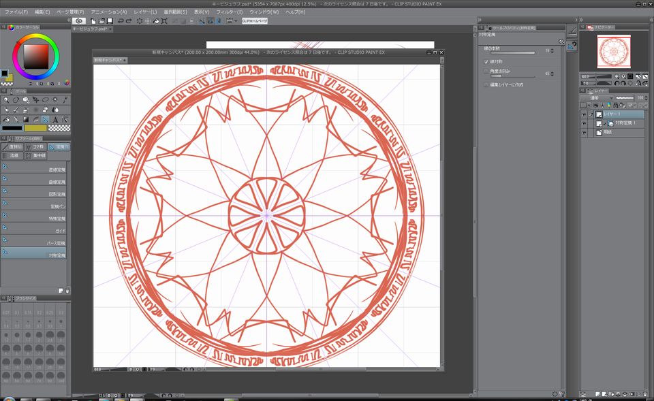Hide 用紙 paper layer eye icon
Image resolution: width=654 pixels, height=401 pixels.
pos(584,133)
